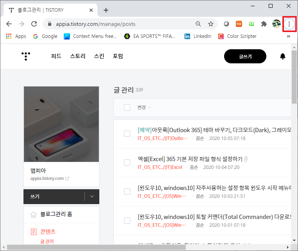Click category IT_OS_ETC../[IT]Outlo…
This screenshot has height=251, width=298.
pyautogui.click(x=163, y=138)
